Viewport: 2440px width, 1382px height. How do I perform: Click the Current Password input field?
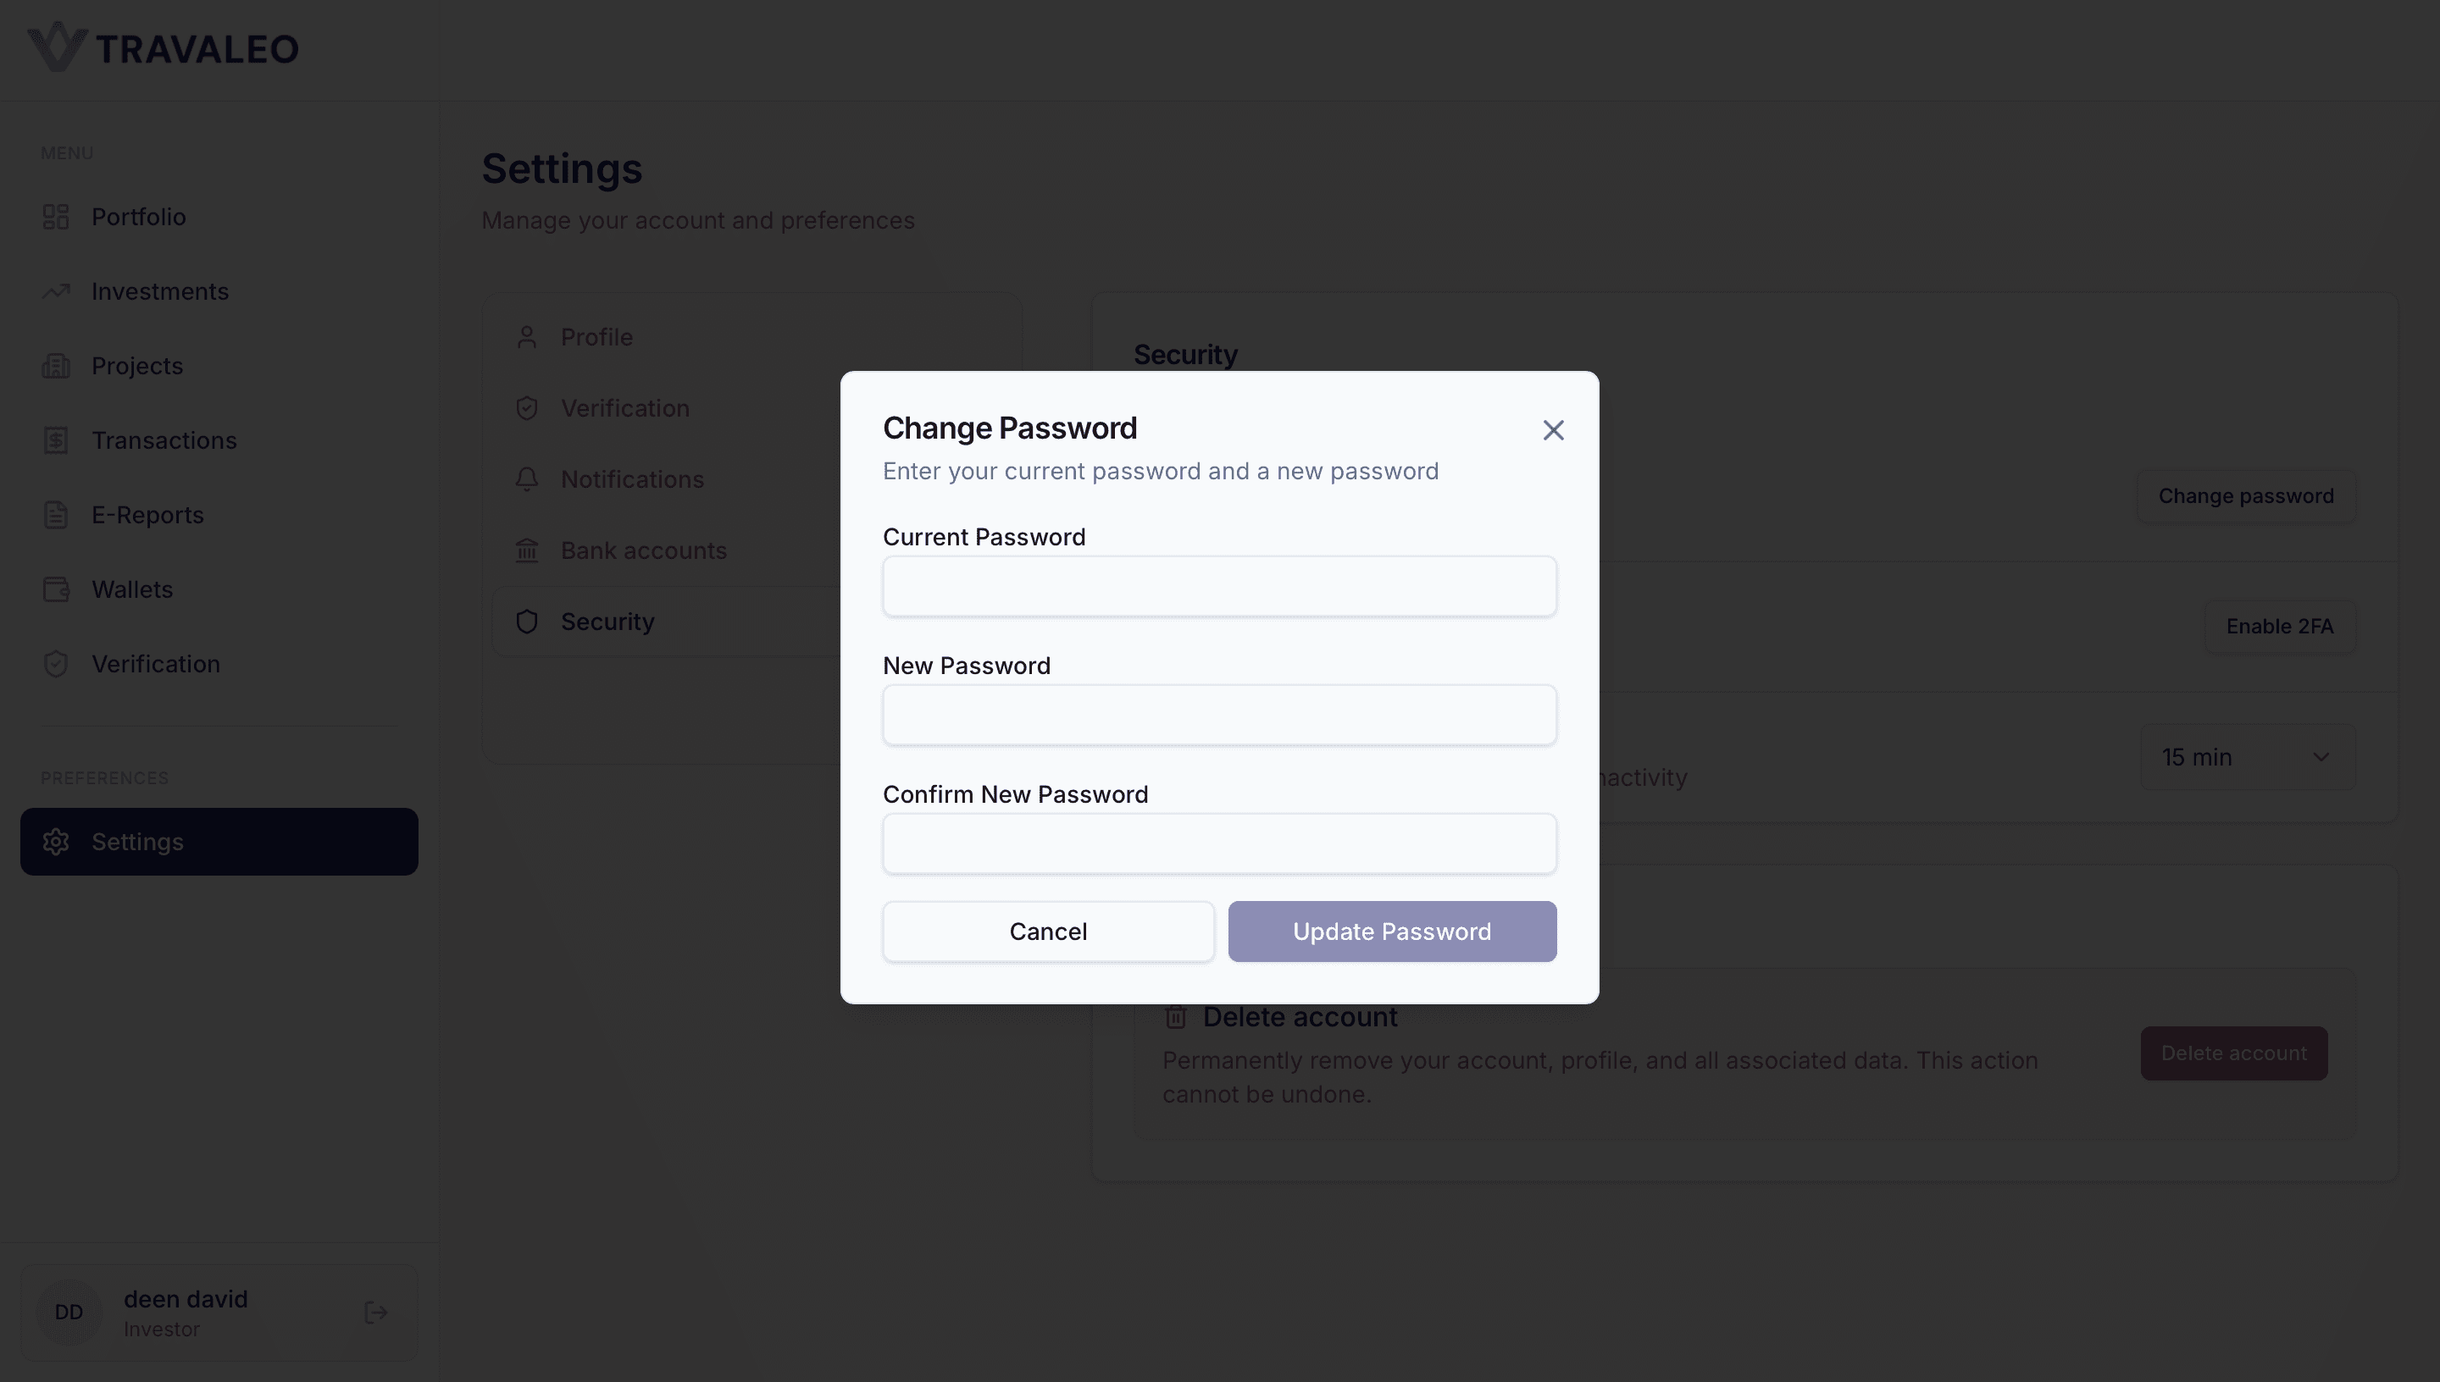[x=1219, y=587]
